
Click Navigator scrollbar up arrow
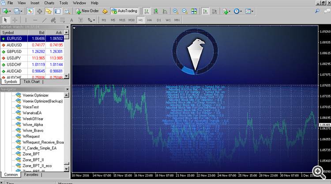coord(67,95)
